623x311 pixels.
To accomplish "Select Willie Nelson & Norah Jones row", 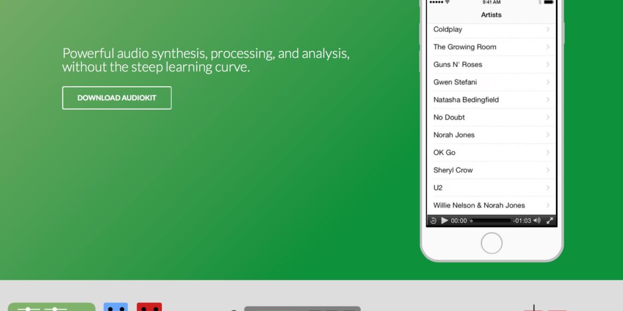I will [x=491, y=205].
